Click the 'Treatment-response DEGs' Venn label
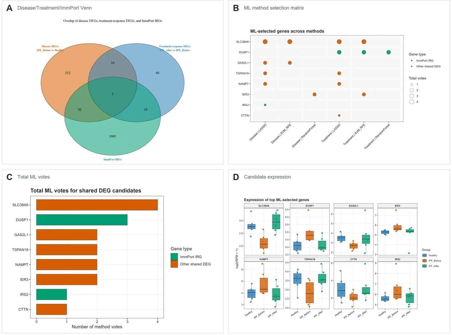This screenshot has width=452, height=335. (x=175, y=46)
